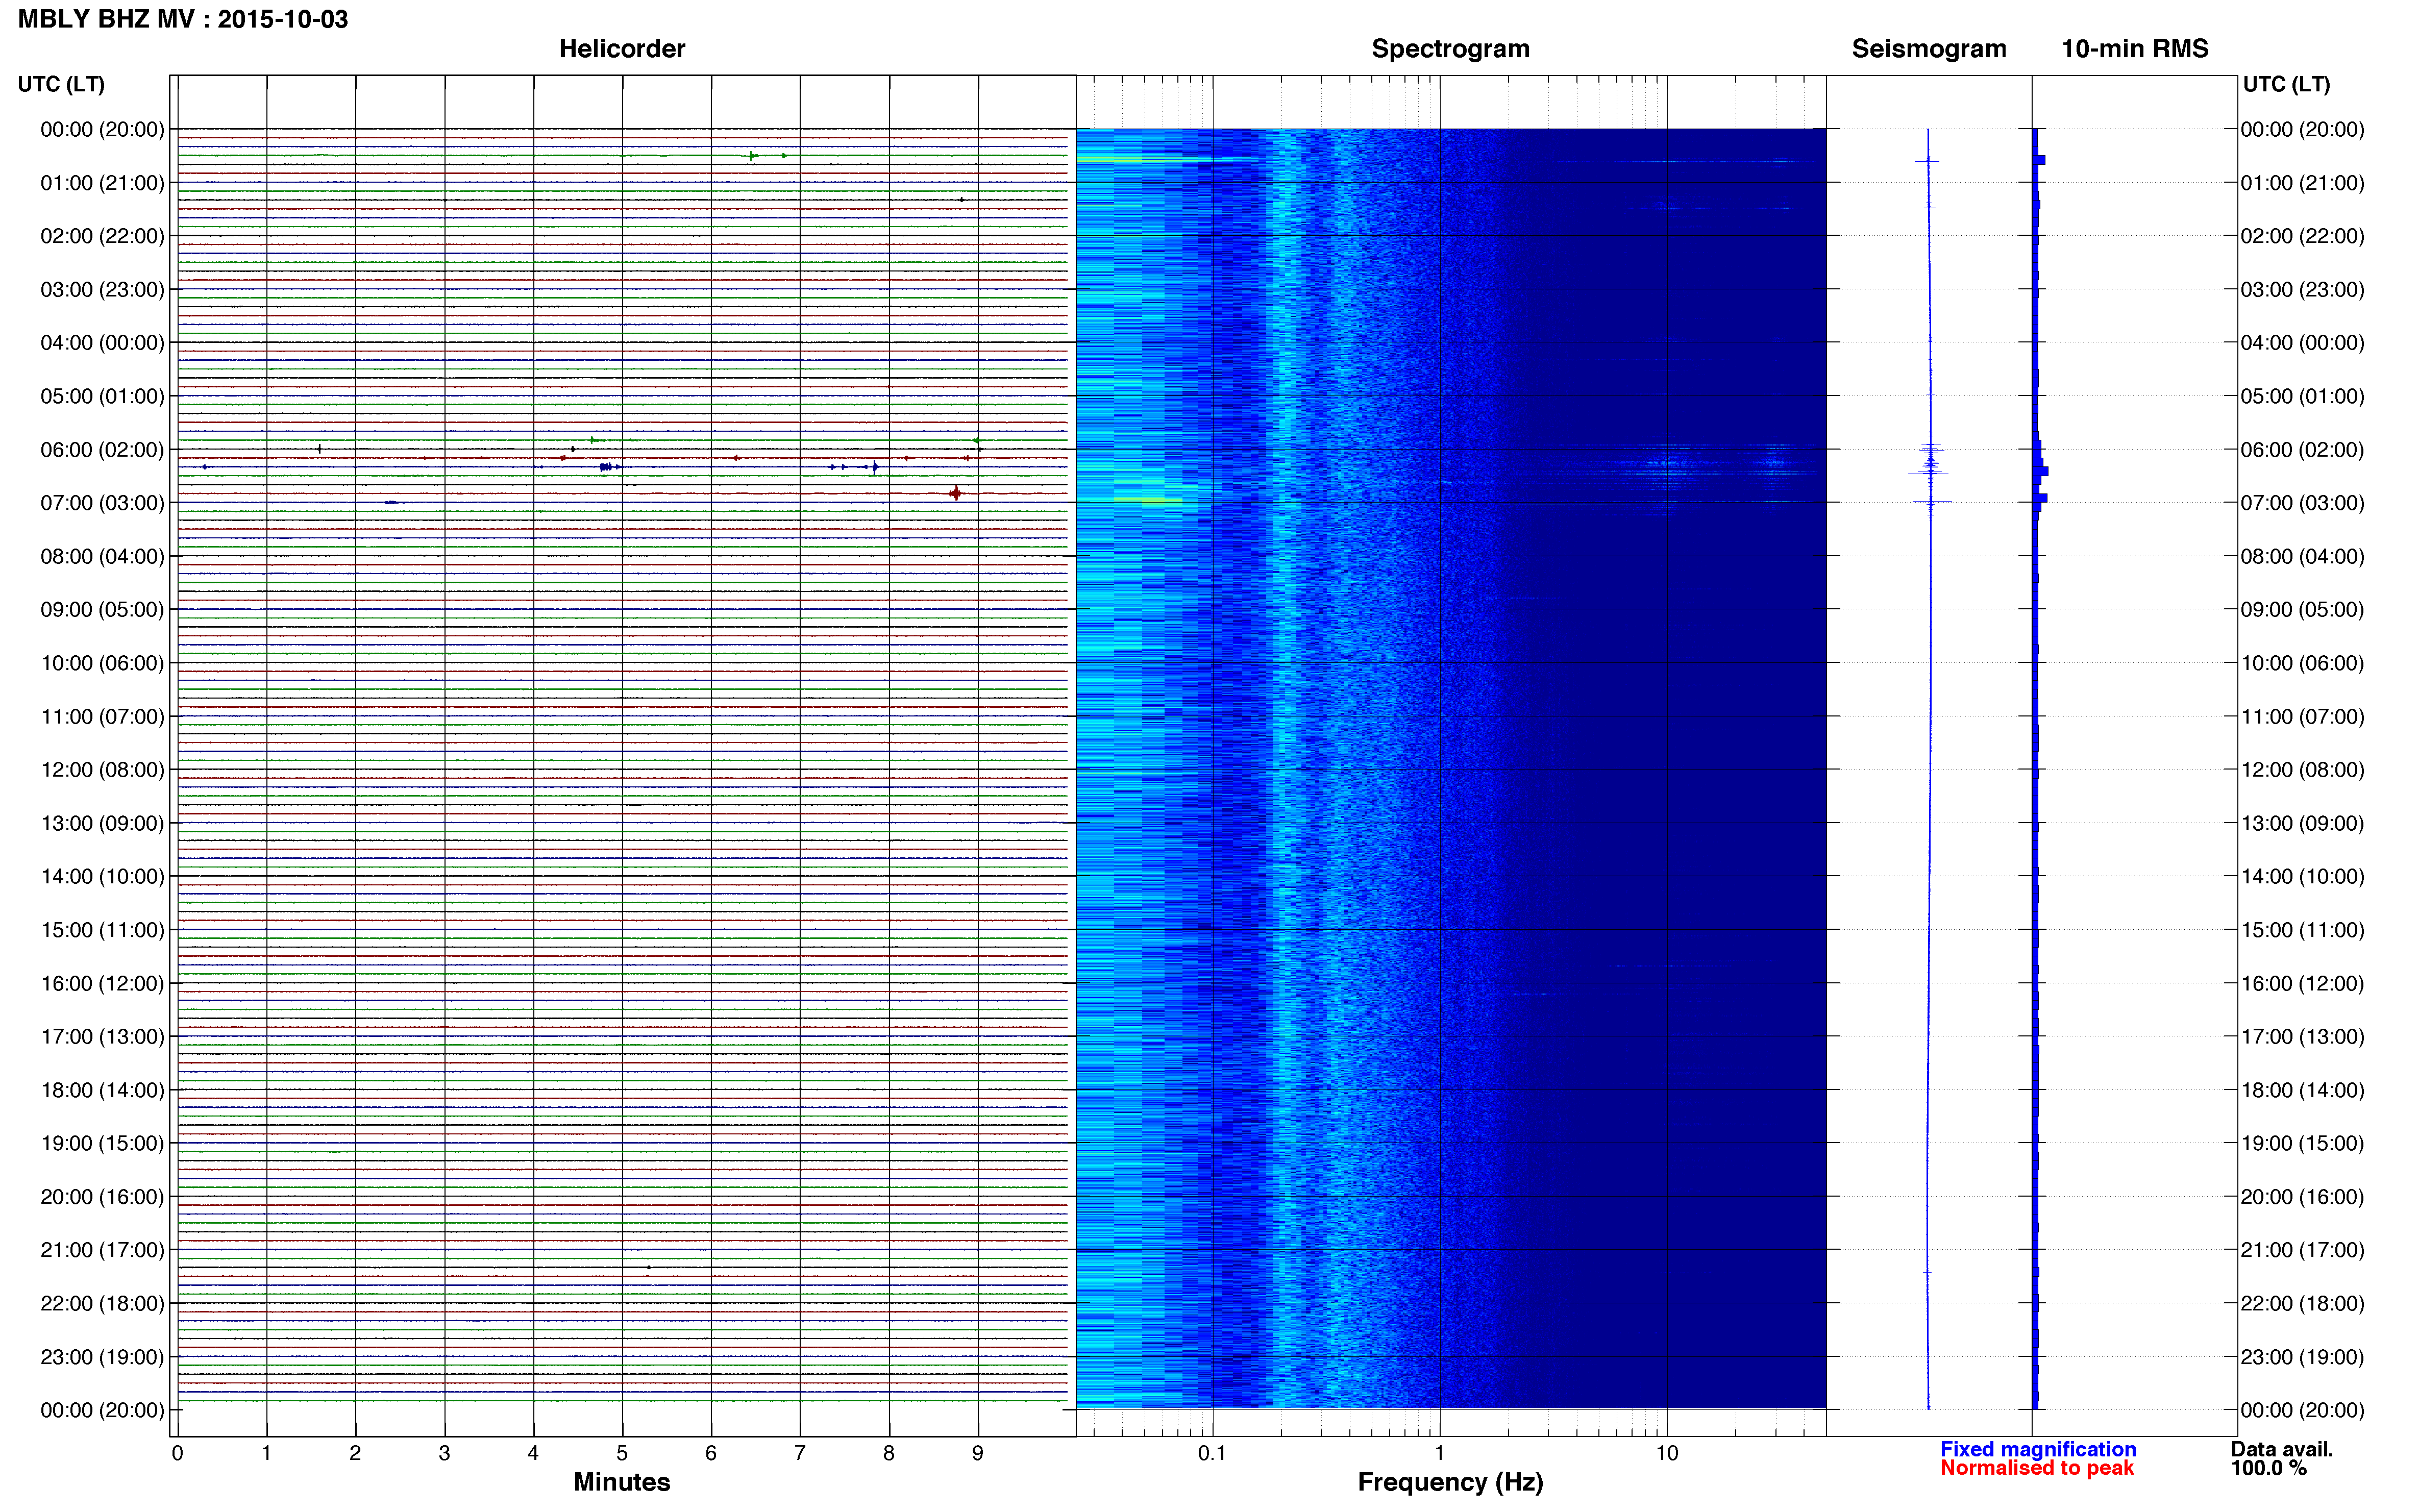Click the largest RMS bar just after 06:00
The width and height of the screenshot is (2419, 1512).
click(x=2041, y=470)
